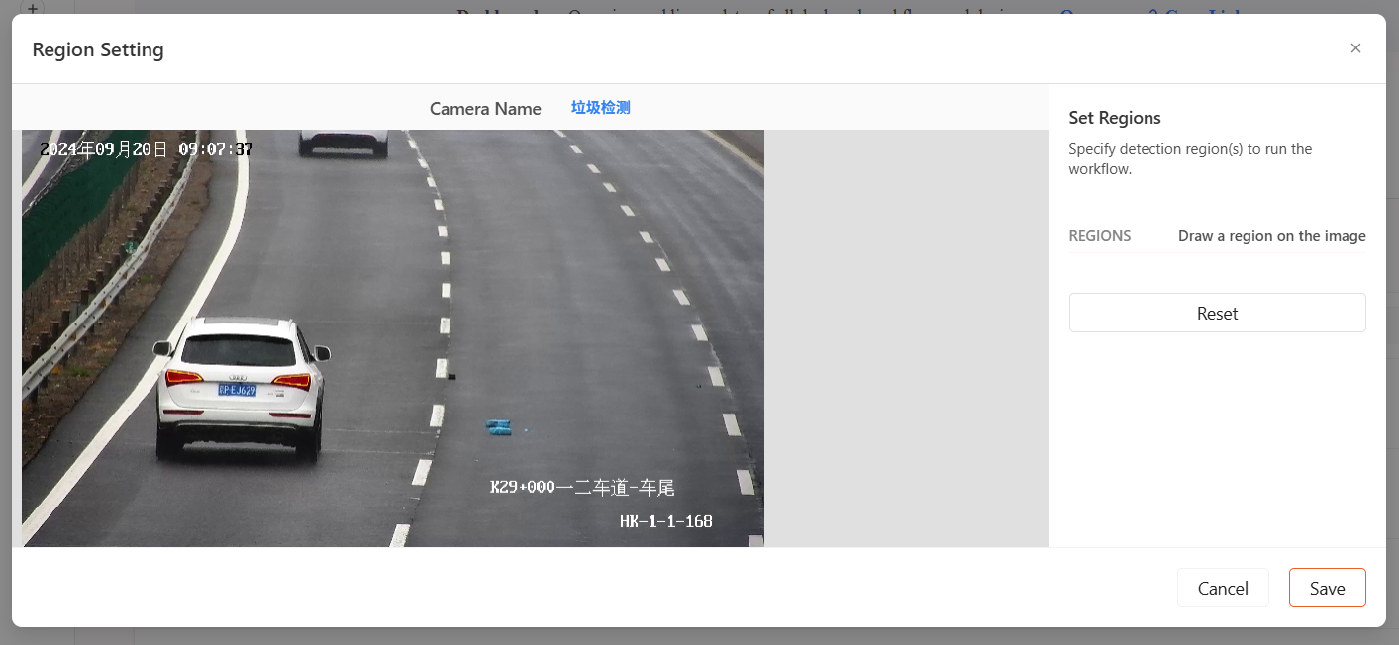Reset the drawn regions

(1217, 313)
